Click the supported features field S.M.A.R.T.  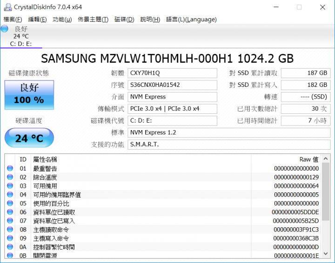click(229, 145)
